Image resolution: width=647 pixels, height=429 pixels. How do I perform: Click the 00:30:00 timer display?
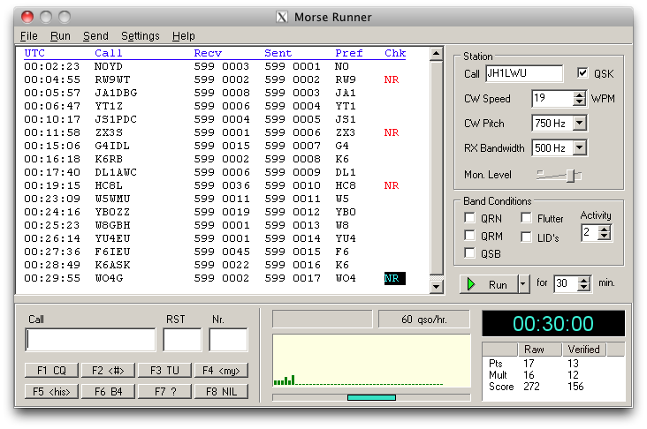[553, 323]
